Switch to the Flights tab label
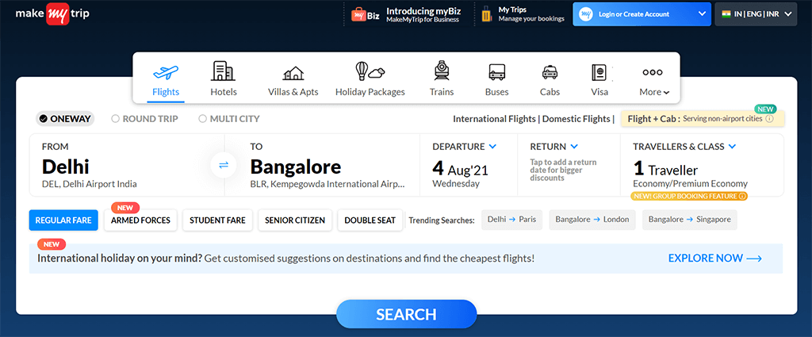The image size is (812, 337). [x=166, y=92]
